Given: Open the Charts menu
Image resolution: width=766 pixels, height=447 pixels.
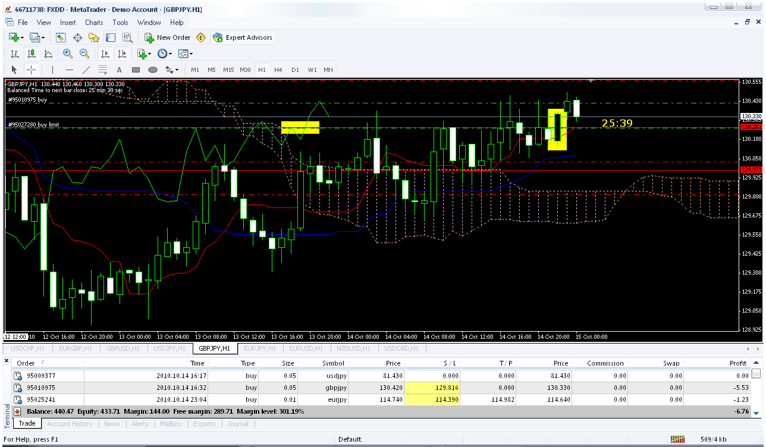Looking at the screenshot, I should click(94, 23).
